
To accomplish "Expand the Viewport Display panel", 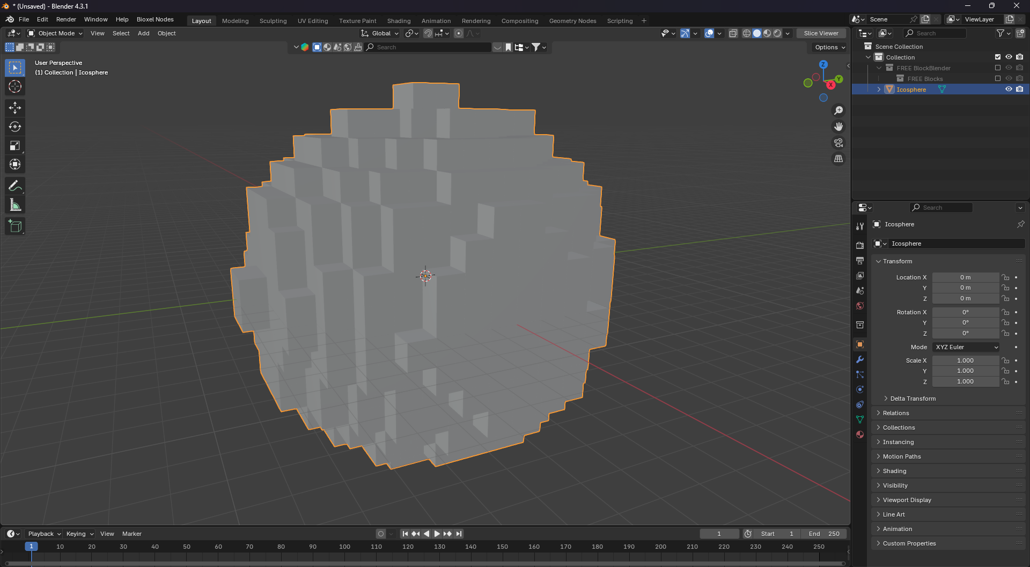I will 907,500.
